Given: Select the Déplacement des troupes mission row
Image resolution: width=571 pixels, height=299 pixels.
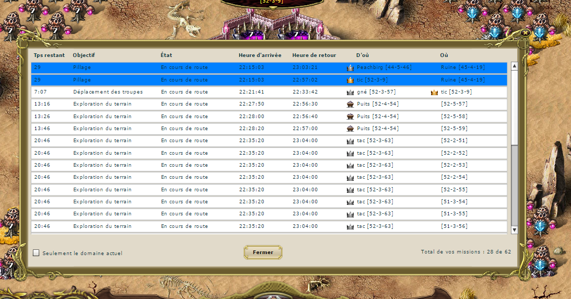Looking at the screenshot, I should point(269,92).
